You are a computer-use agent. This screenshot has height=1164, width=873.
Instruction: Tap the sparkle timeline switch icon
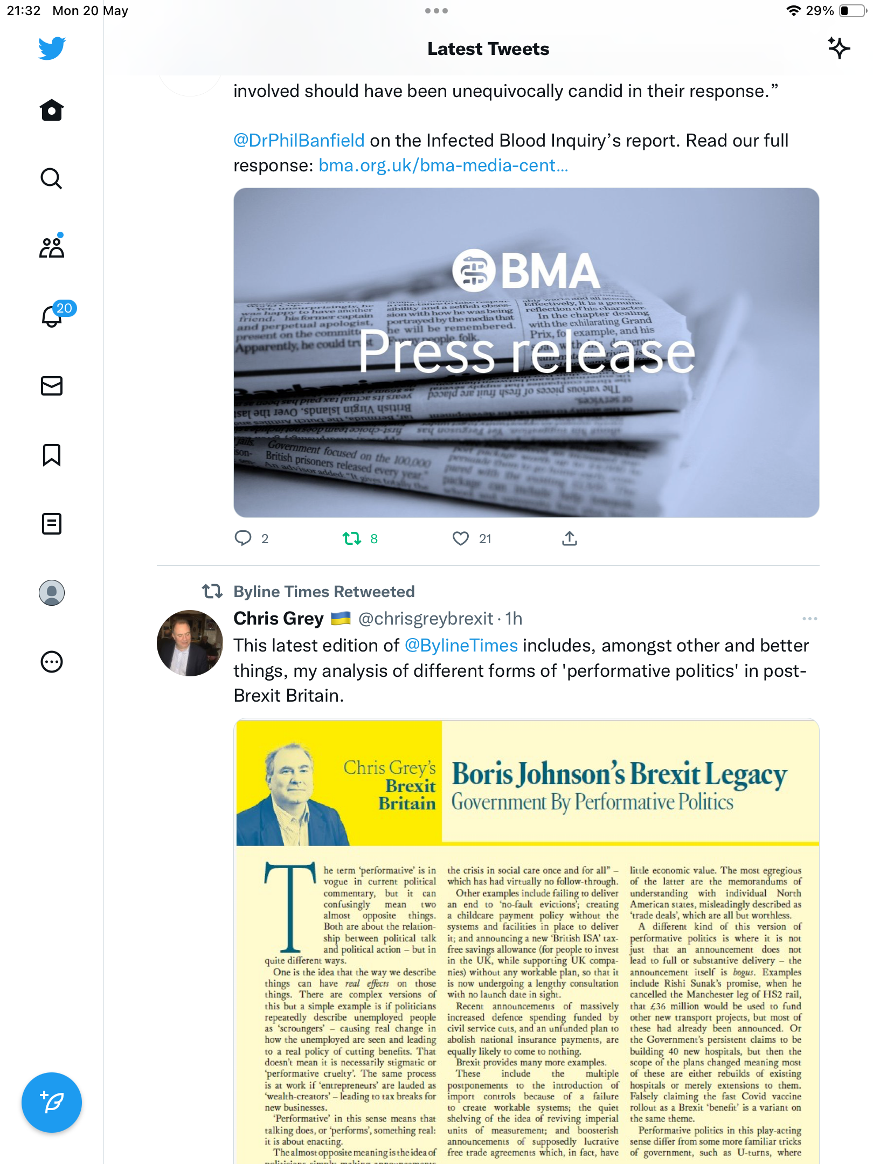tap(839, 48)
